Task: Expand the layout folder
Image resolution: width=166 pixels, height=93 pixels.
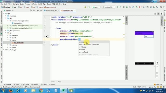Action: click(x=8, y=38)
